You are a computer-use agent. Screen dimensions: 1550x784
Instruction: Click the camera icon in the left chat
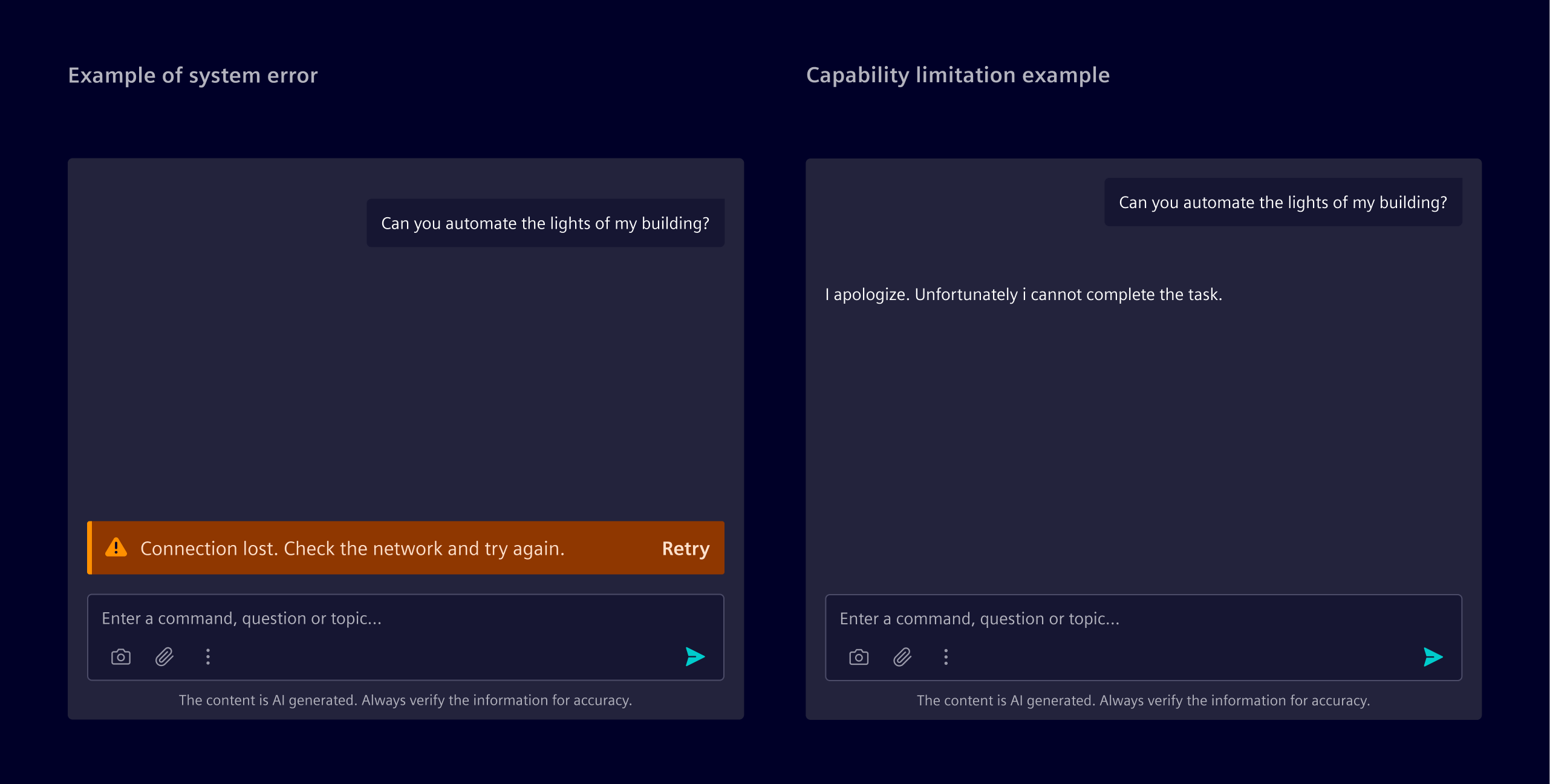(x=120, y=657)
